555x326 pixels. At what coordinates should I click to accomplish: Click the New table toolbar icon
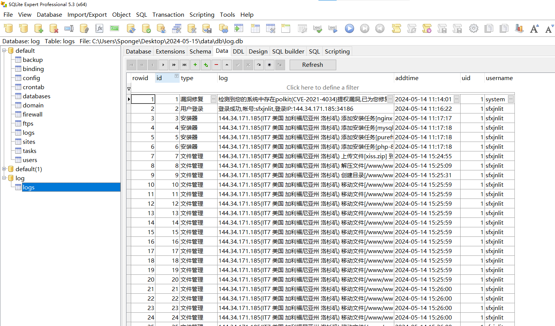tap(256, 28)
